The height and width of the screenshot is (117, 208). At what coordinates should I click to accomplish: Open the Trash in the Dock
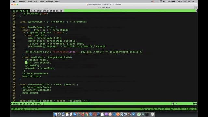coord(152,114)
